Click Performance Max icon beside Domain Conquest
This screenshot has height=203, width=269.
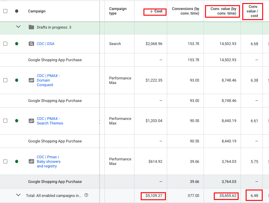tap(31, 80)
